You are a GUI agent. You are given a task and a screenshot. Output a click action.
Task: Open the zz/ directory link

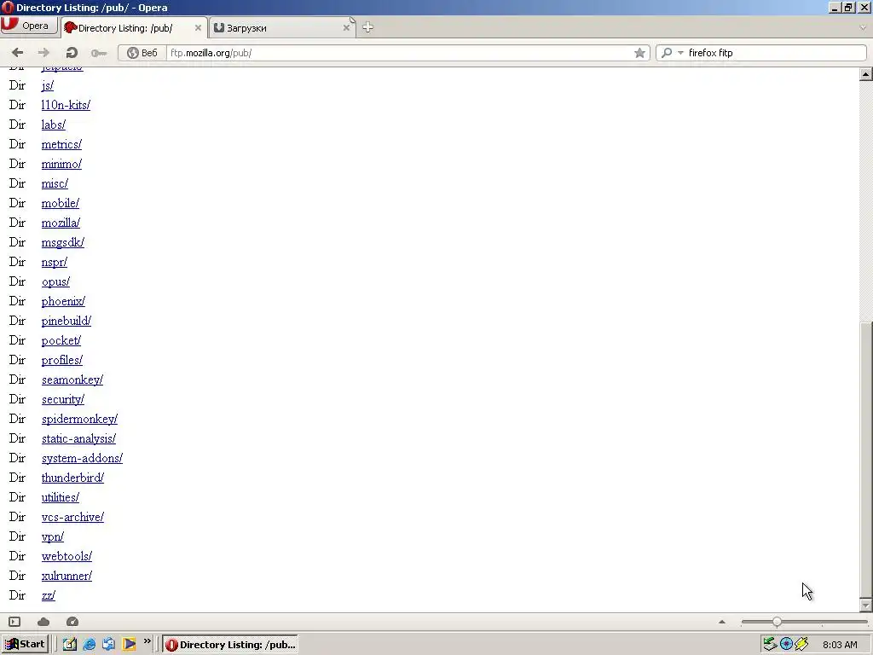(49, 595)
